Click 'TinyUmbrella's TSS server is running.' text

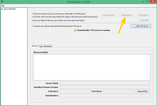94,30
